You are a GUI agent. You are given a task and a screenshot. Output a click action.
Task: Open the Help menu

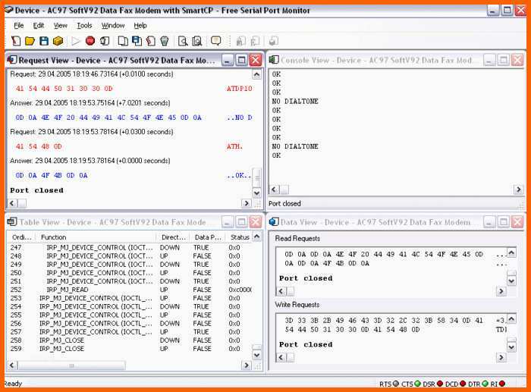click(x=140, y=25)
